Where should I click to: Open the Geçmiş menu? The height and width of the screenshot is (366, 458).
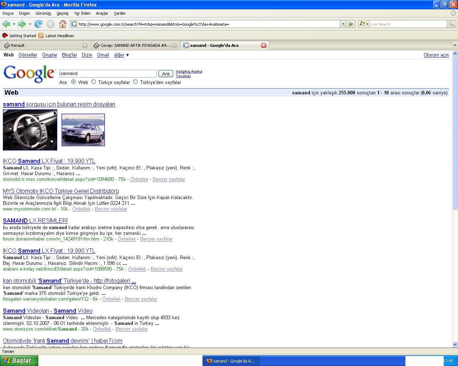coord(62,13)
